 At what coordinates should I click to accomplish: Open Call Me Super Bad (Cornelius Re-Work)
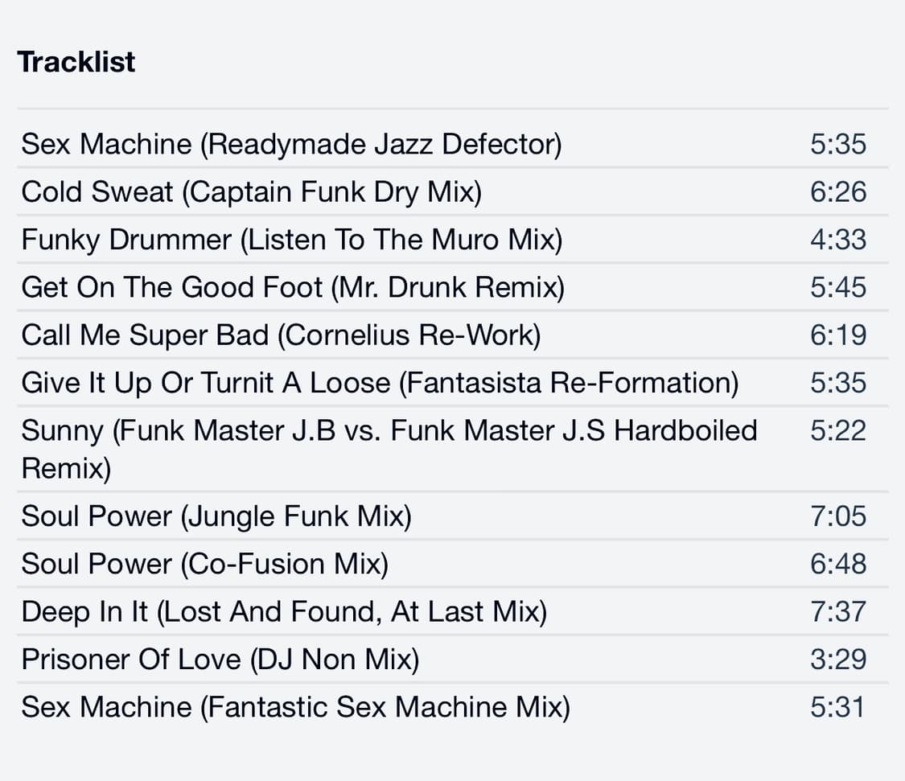coord(281,335)
